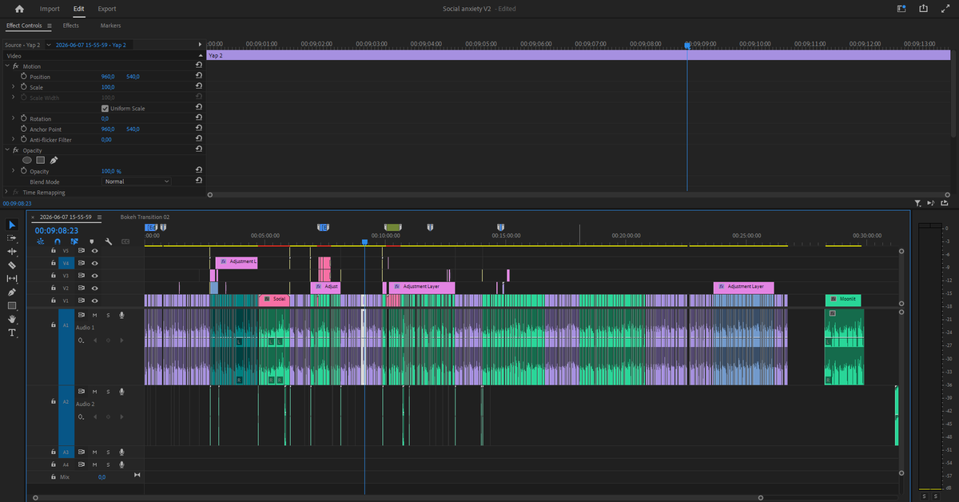Click the Scale value 100,0
Screen dimensions: 959x502
(108, 86)
